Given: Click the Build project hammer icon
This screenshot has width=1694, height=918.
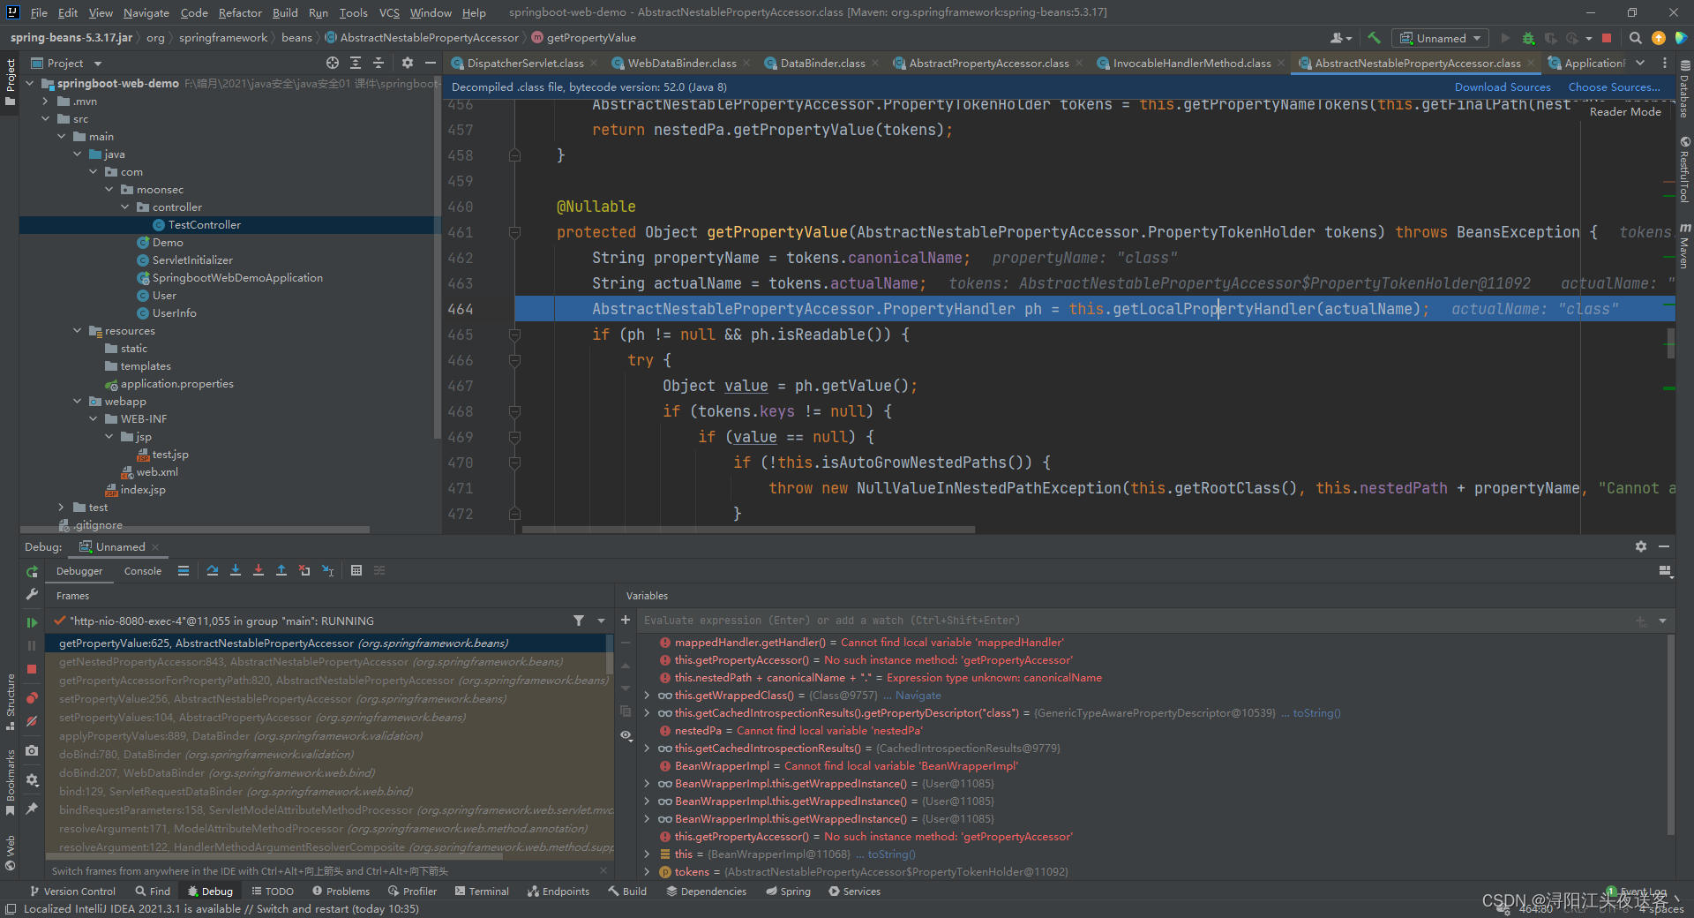Looking at the screenshot, I should (x=1374, y=38).
